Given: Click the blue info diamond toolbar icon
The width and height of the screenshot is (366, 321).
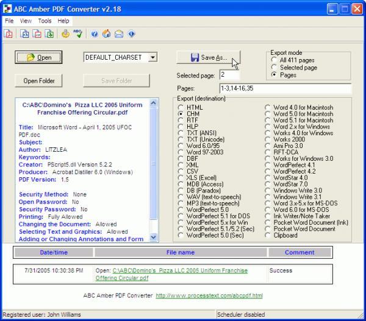Looking at the screenshot, I should pyautogui.click(x=131, y=34).
